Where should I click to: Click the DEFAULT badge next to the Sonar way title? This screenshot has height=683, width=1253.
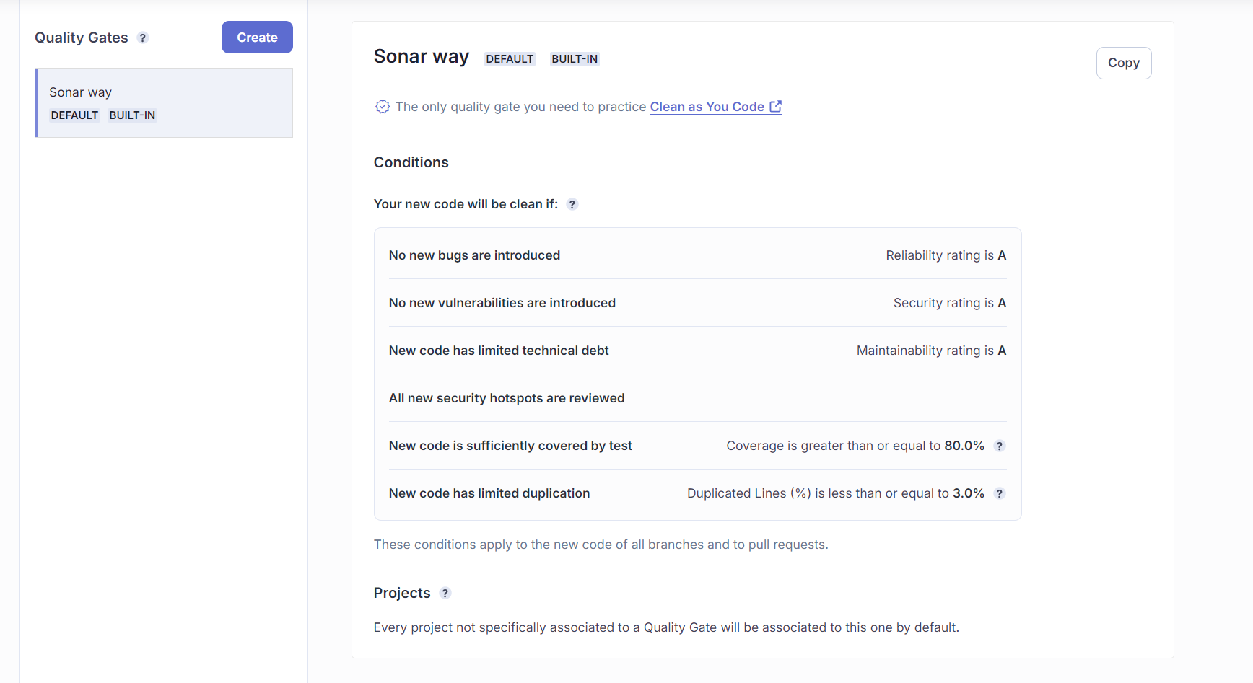pos(510,59)
